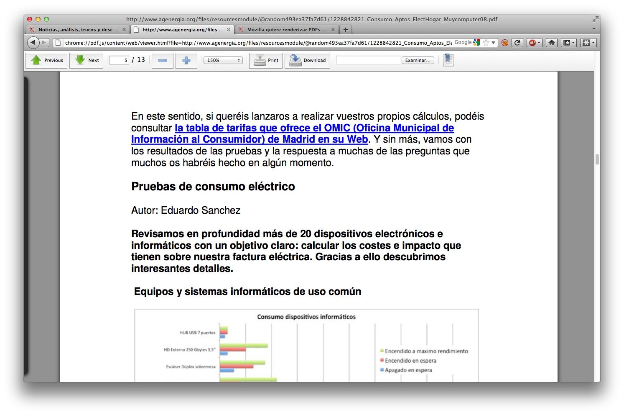
Task: Advance to the next PDF page
Action: coord(87,60)
